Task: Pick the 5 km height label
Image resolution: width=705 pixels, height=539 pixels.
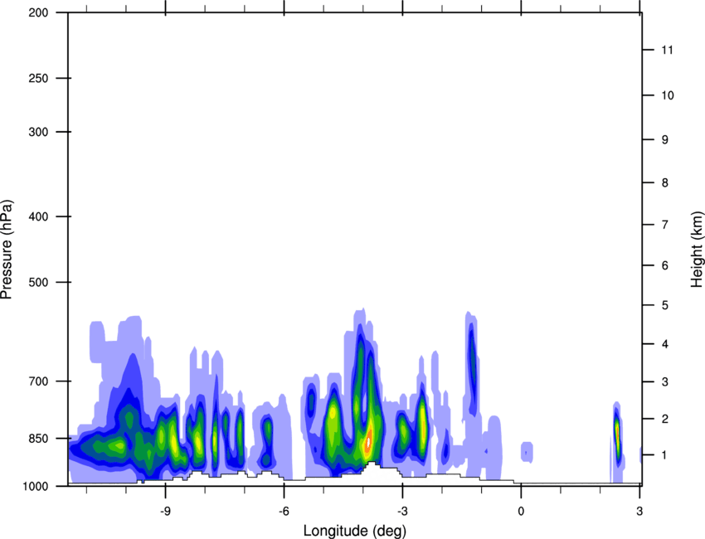Action: (x=665, y=305)
